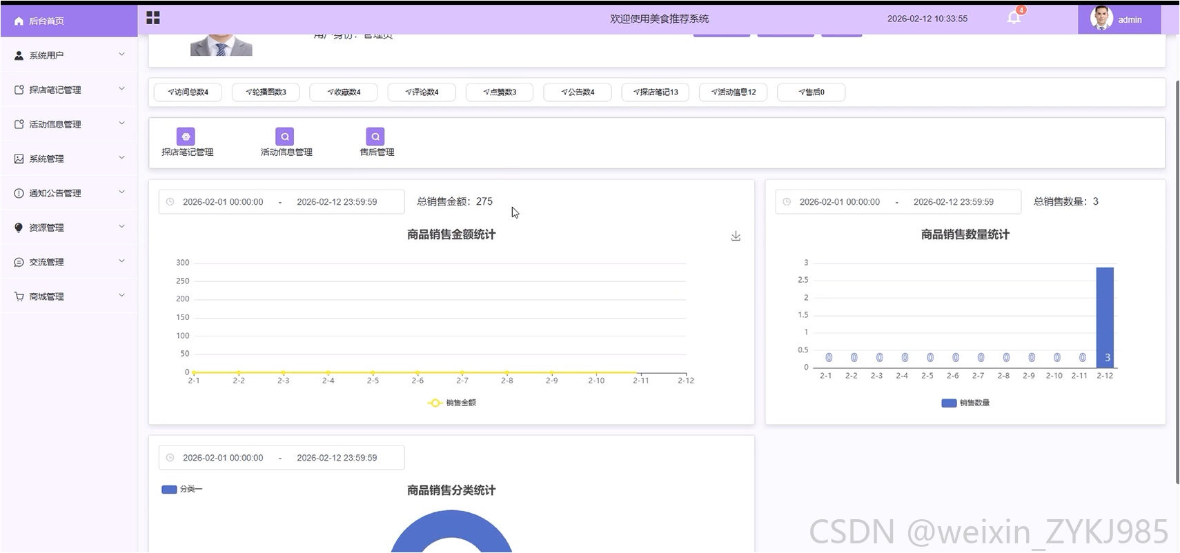Click the 访问总数4 stat button
The height and width of the screenshot is (553, 1180).
pos(188,92)
